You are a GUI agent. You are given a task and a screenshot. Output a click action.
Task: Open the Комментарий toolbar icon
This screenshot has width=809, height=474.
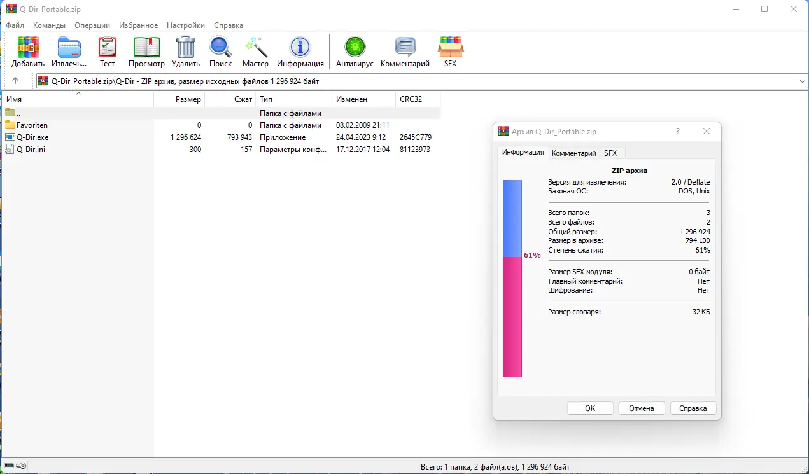click(x=405, y=47)
